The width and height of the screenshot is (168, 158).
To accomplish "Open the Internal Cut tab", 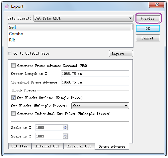I will click(47, 146).
